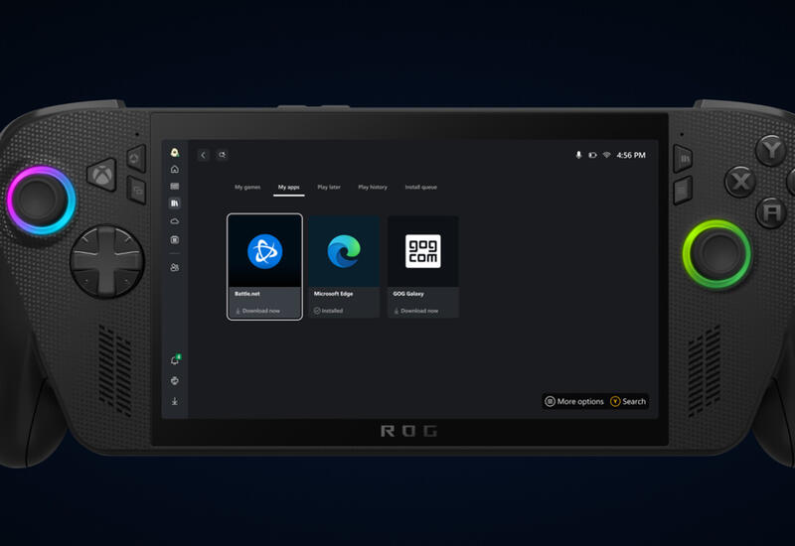Switch to the My games tab
795x546 pixels.
[x=247, y=187]
